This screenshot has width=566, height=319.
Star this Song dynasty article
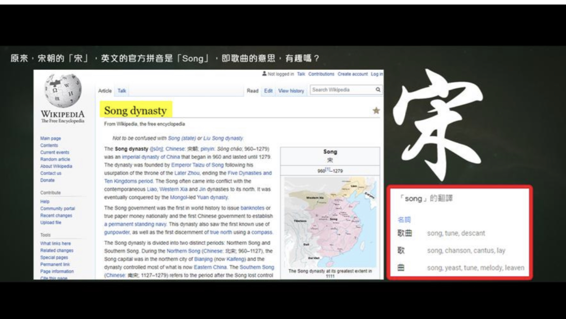pyautogui.click(x=377, y=111)
